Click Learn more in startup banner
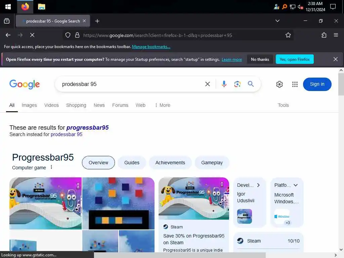 pos(232,59)
